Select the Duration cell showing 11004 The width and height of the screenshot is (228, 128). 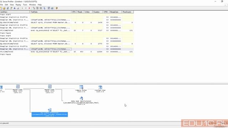coord(97,52)
